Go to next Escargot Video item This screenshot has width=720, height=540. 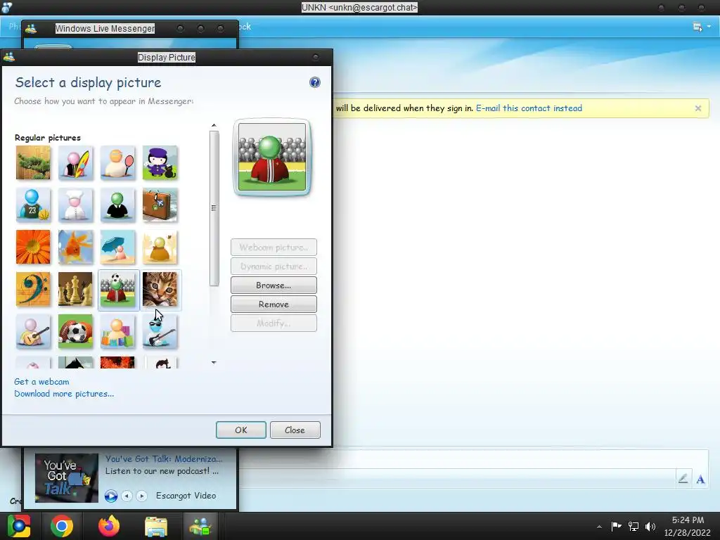coord(141,496)
